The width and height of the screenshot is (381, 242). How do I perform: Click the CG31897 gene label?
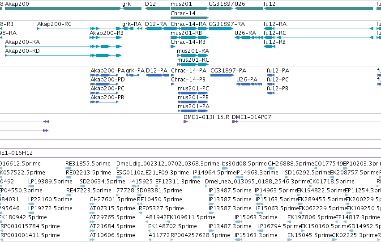point(221,4)
